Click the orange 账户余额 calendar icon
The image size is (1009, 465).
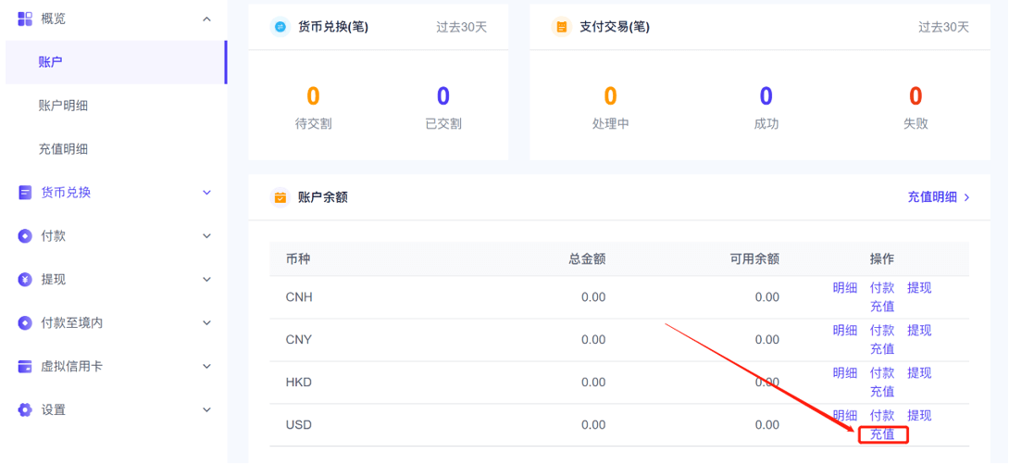coord(280,197)
